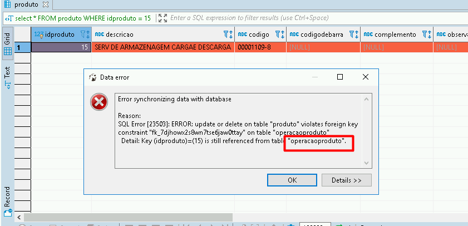Select the 00001109-8 codigo cell
468x226 pixels.
[x=260, y=47]
